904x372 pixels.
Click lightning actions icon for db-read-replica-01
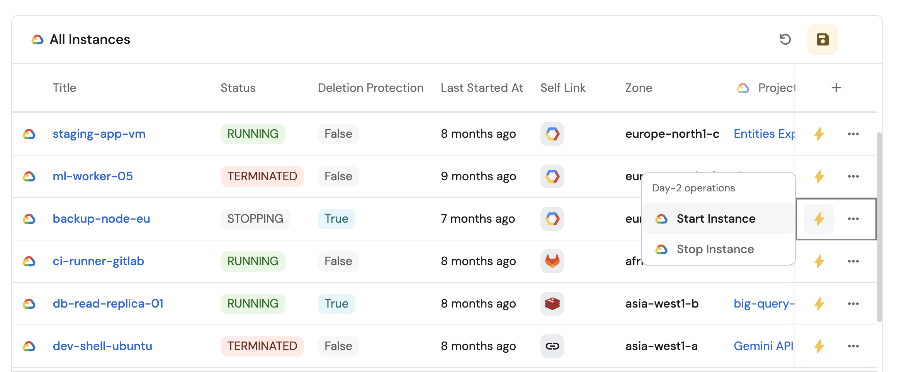pos(819,304)
